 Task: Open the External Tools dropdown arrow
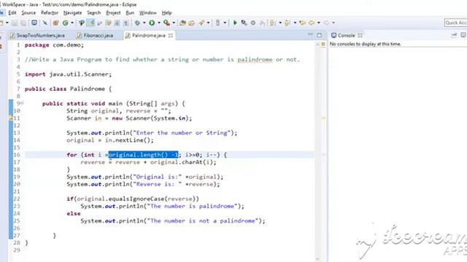(x=174, y=23)
